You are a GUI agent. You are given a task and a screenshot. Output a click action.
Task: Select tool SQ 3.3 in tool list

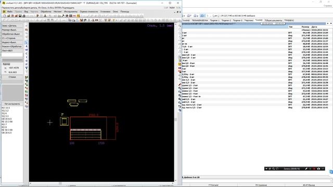coord(5,116)
